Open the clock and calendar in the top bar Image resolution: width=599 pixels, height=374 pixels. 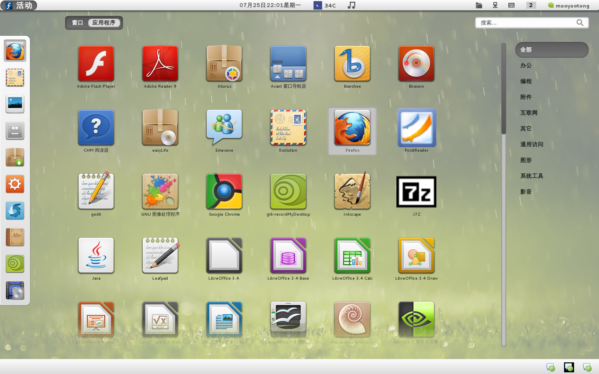tap(270, 5)
